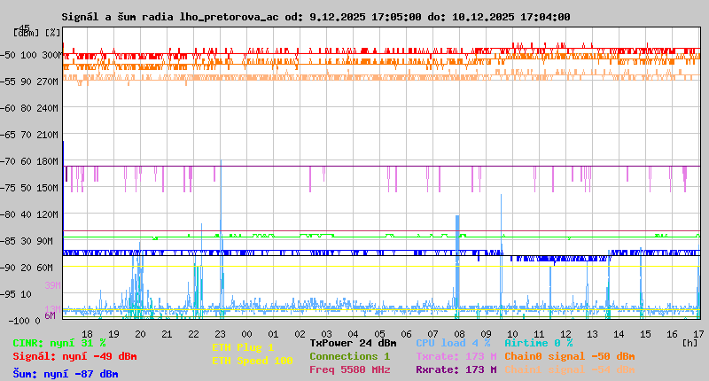709x381 pixels.
Task: Click the '-90' dBm y-axis label
Action: click(8, 268)
